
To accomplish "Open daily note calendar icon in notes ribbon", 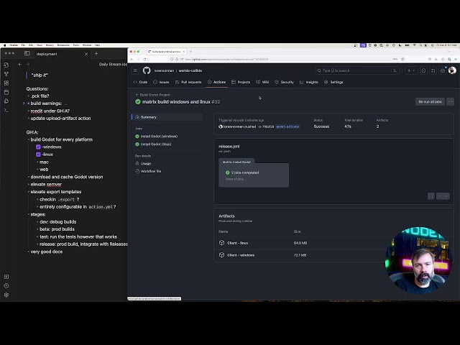I will pos(6,92).
